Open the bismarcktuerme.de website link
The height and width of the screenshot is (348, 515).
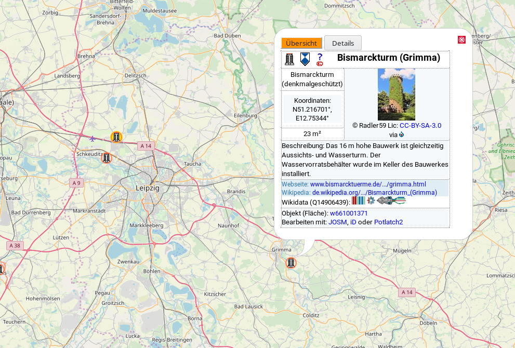(x=368, y=184)
